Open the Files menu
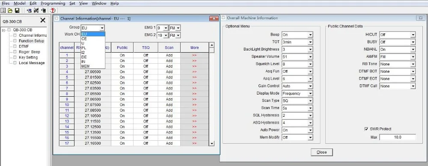The height and width of the screenshot is (166, 428). tap(6, 3)
